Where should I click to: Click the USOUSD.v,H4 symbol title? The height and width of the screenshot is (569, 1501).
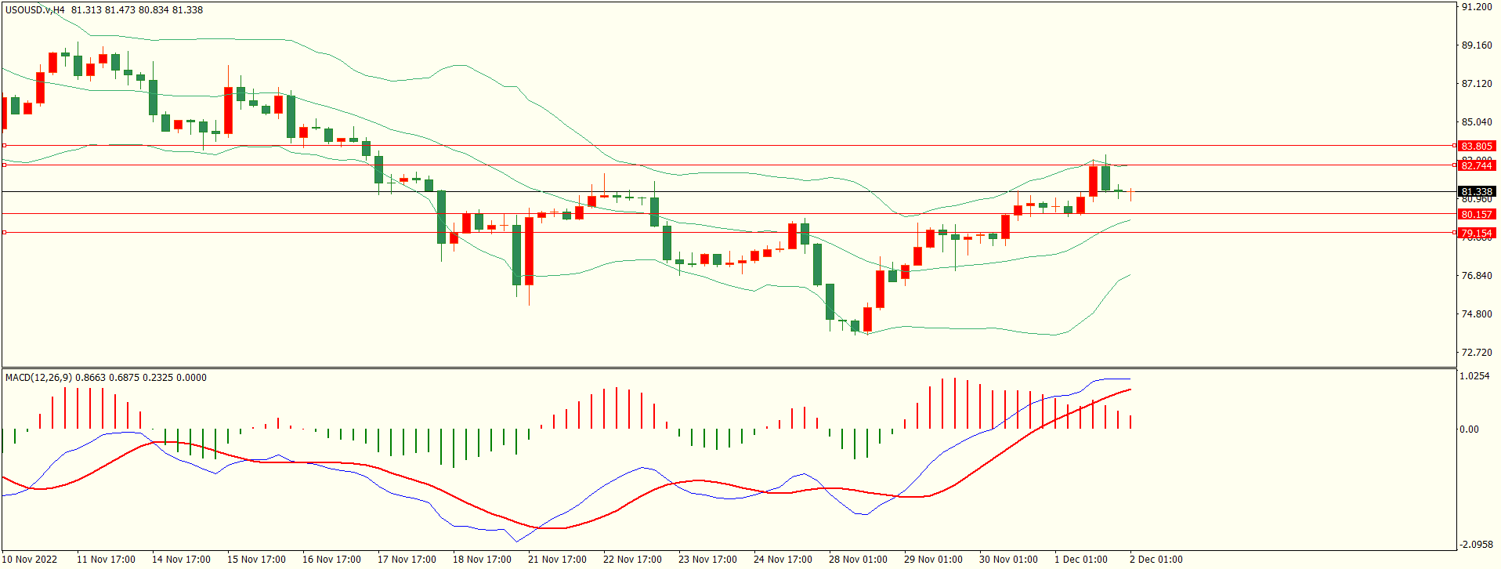pyautogui.click(x=35, y=10)
